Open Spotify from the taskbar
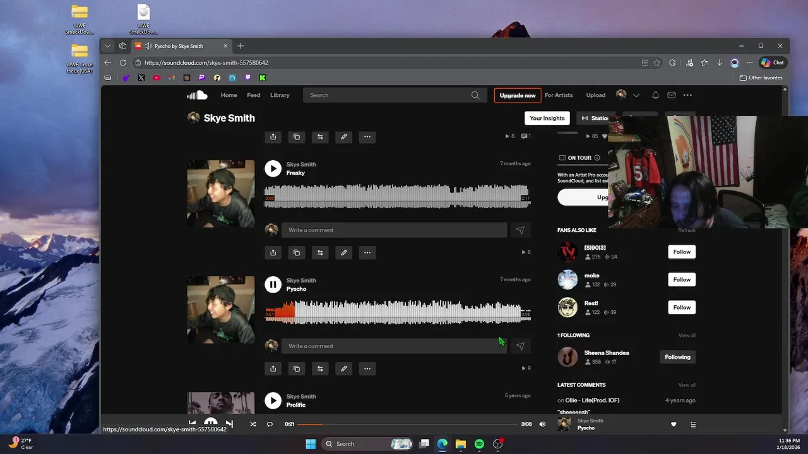This screenshot has height=454, width=808. pyautogui.click(x=479, y=444)
